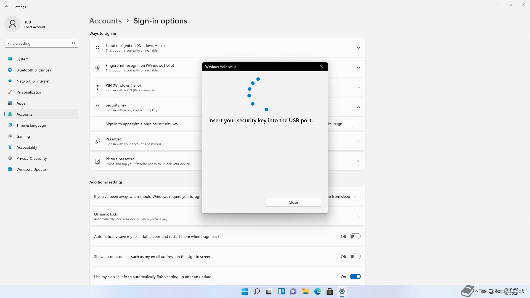Click the PIN keypad icon
The image size is (530, 298).
click(97, 87)
